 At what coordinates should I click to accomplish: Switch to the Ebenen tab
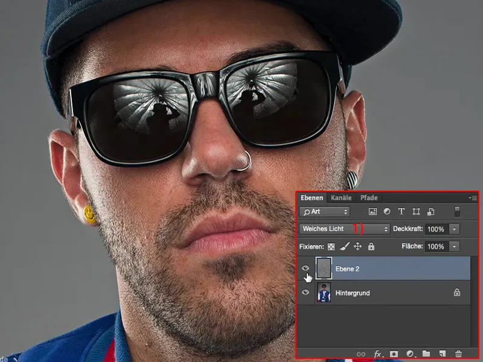[312, 198]
